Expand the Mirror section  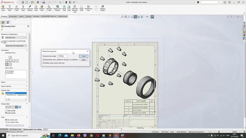[x=27, y=82]
